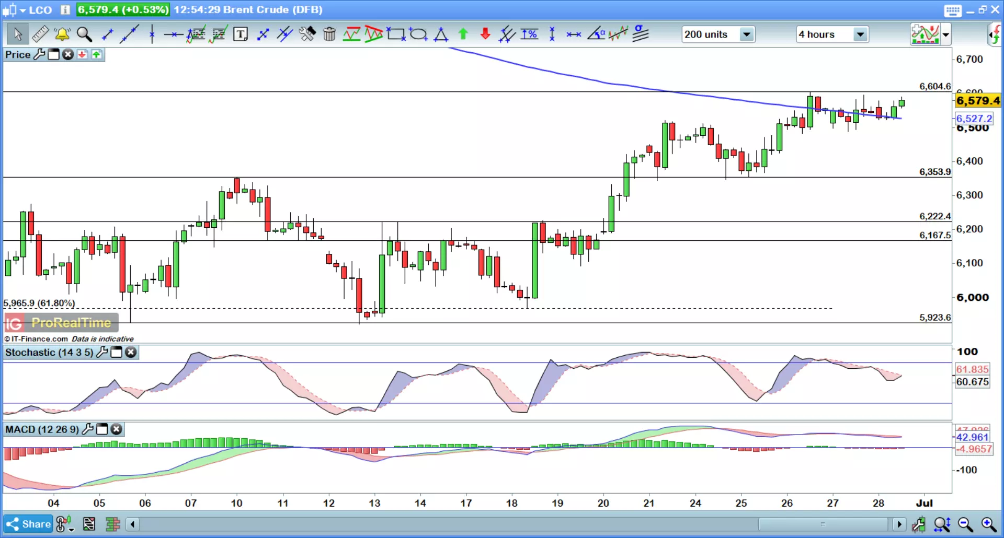
Task: Click the auto-fit zoom icon
Action: 942,524
